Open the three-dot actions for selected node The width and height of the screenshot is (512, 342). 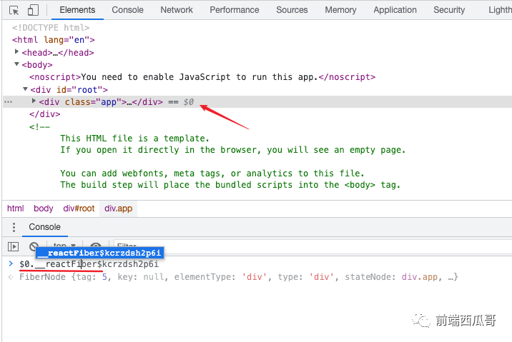click(x=8, y=102)
